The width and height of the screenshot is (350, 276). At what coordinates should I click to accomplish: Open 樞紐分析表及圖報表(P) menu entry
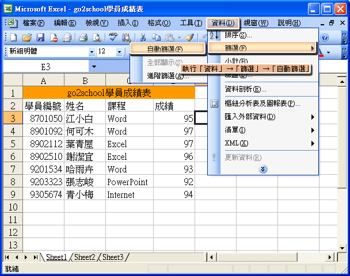pos(262,103)
